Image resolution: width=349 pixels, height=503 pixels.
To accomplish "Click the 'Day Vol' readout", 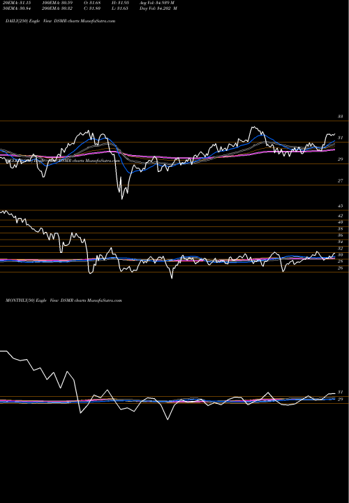I will point(158,8).
